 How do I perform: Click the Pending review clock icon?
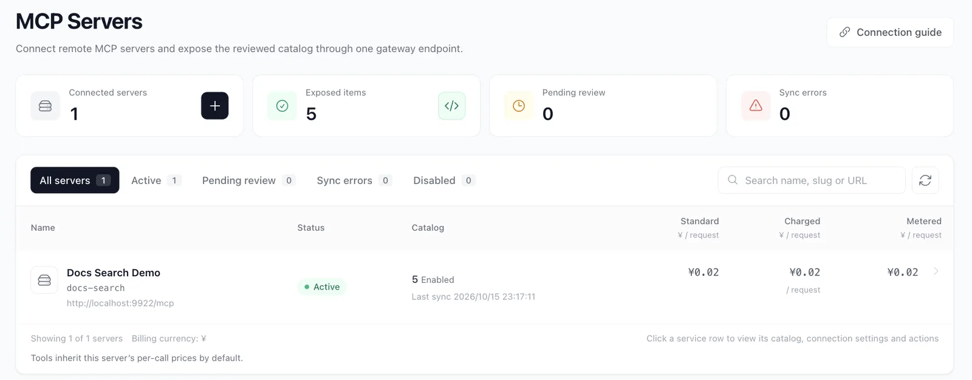point(519,106)
